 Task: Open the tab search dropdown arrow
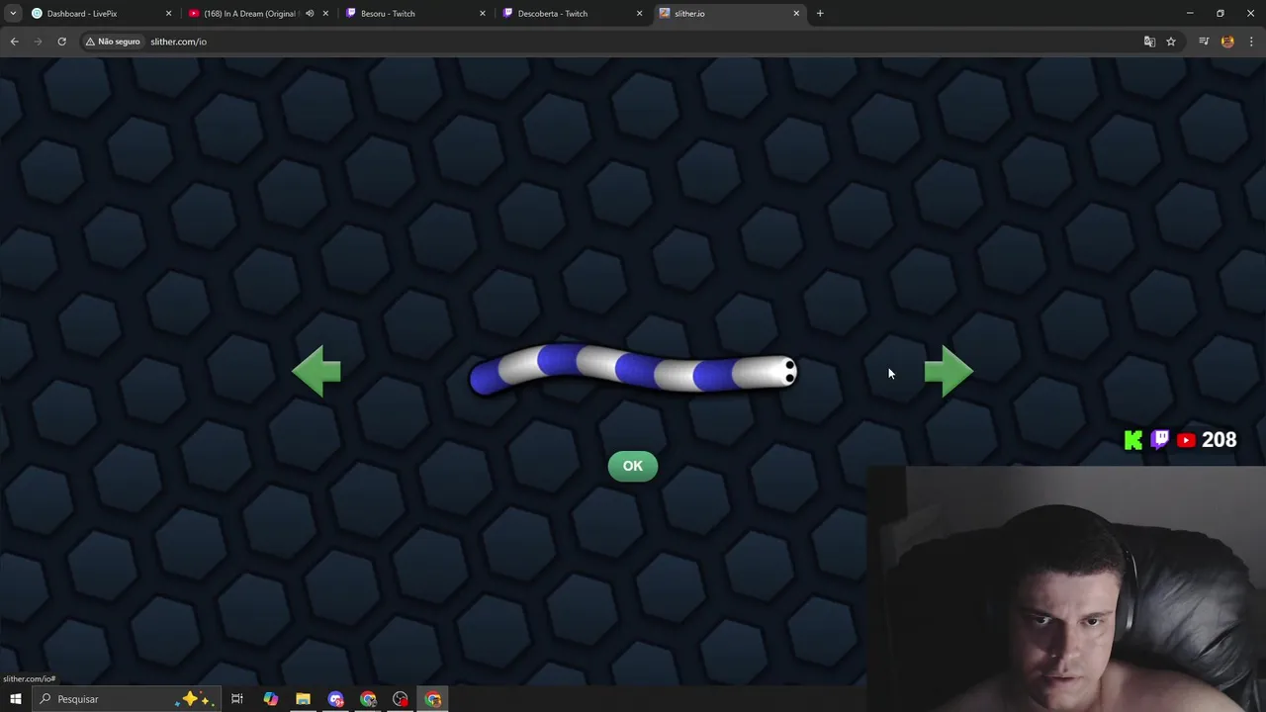click(x=13, y=14)
